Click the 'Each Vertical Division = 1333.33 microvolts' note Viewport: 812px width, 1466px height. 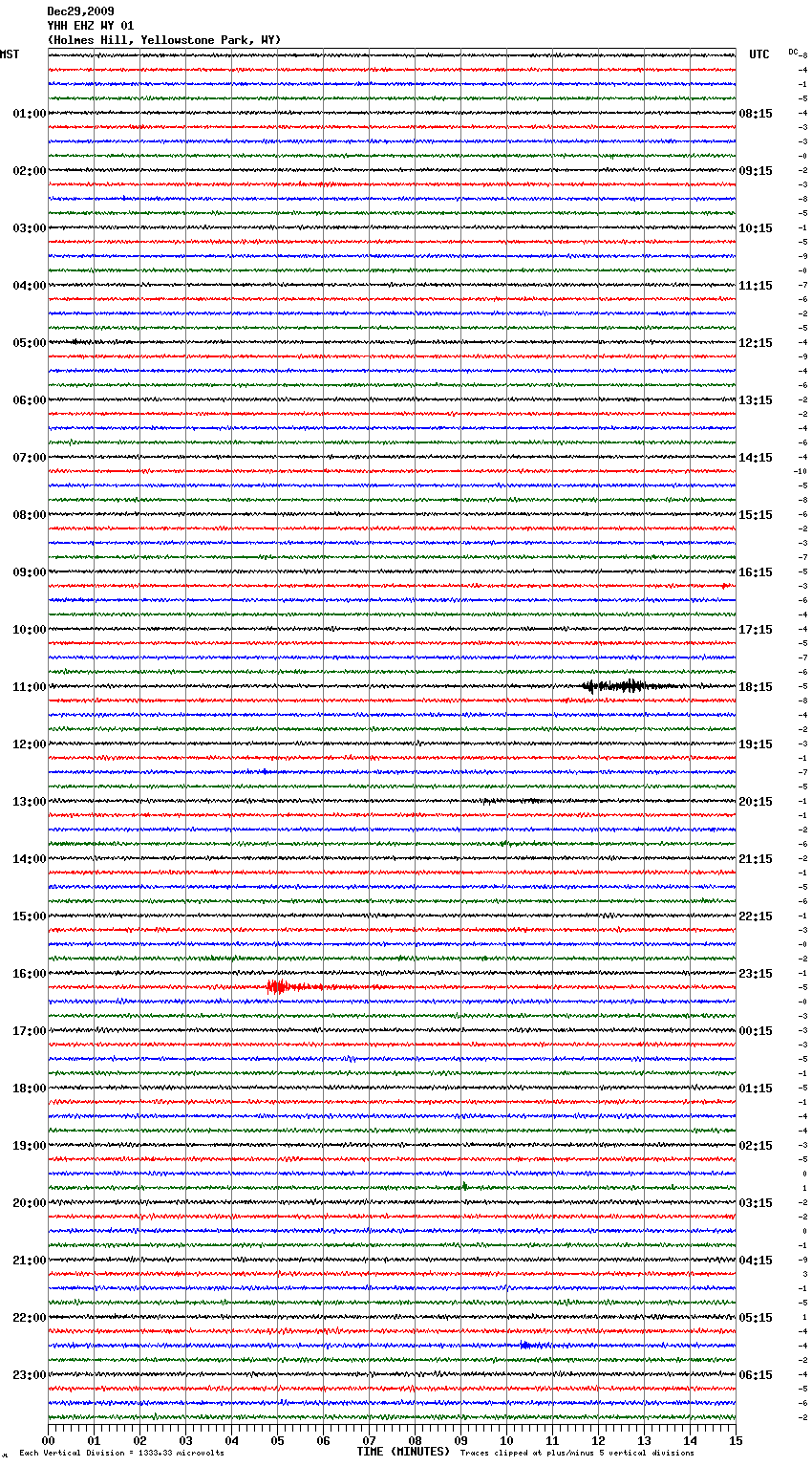pyautogui.click(x=121, y=1453)
